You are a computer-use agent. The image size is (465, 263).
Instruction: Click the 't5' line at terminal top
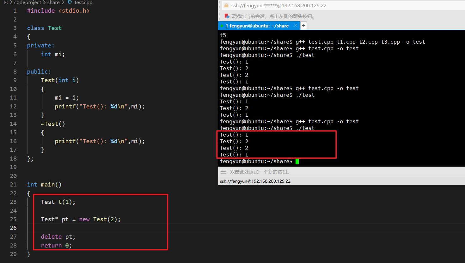coord(223,35)
